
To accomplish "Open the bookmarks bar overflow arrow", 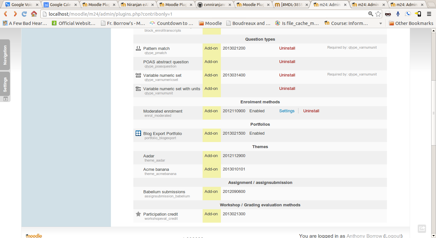I will tap(381, 23).
